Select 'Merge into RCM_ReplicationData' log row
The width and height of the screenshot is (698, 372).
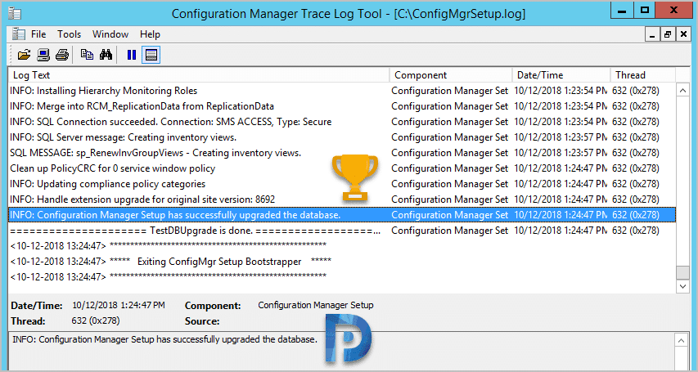point(342,106)
